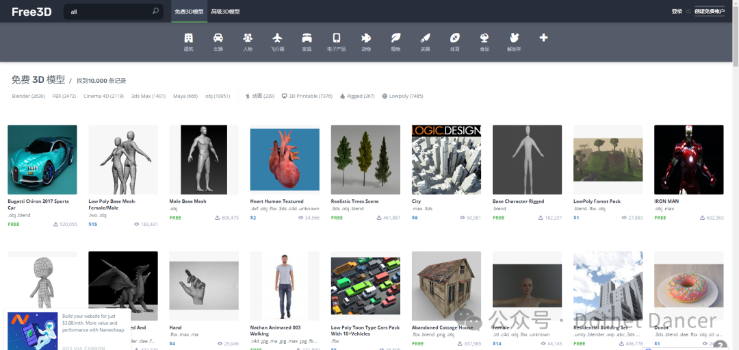The width and height of the screenshot is (739, 350).
Task: Open the Hand model thumbnail
Action: point(204,286)
